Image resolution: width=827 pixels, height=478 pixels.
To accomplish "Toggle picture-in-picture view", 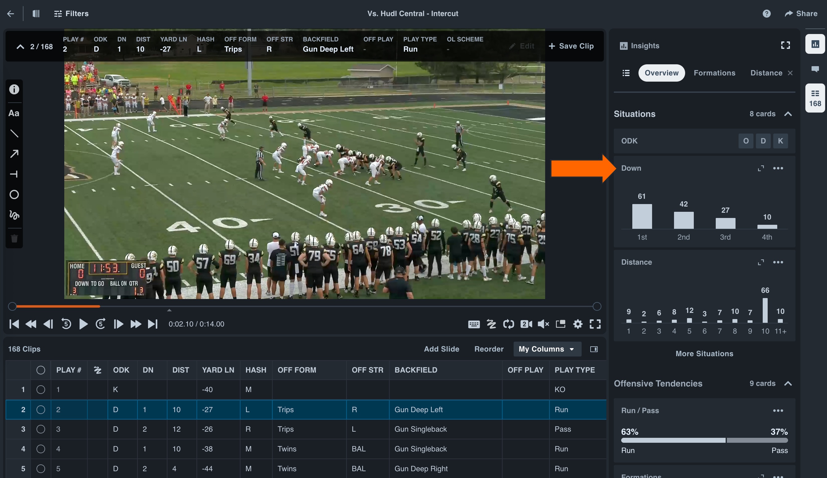I will [x=561, y=324].
